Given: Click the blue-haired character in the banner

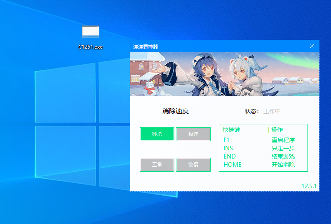Looking at the screenshot, I should [208, 72].
